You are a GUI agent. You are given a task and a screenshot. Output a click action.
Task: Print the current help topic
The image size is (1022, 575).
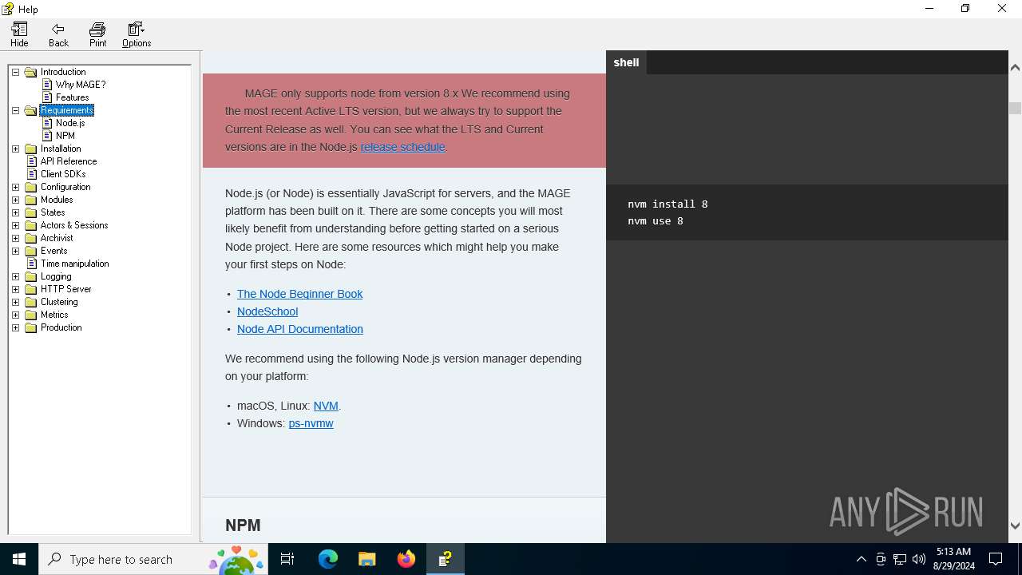tap(97, 34)
